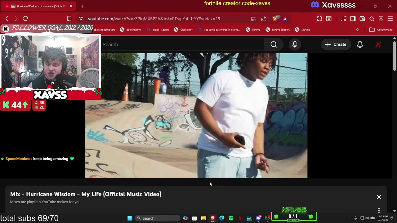Open Brave VPN shield icon
This screenshot has height=223, width=397.
click(x=381, y=19)
